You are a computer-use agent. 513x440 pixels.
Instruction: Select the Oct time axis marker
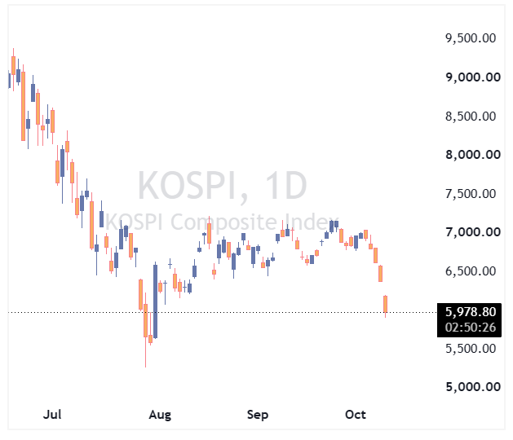[356, 415]
